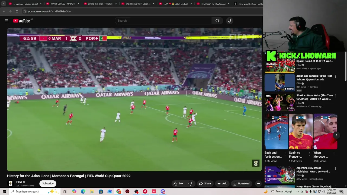Click the search magnifier button

coord(217,21)
